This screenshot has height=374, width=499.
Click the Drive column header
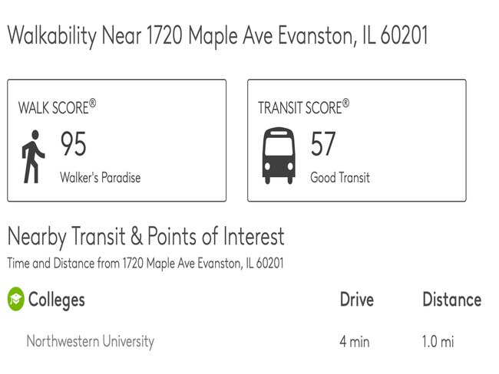356,300
